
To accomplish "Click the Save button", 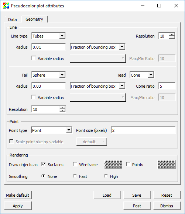I will [137, 195].
